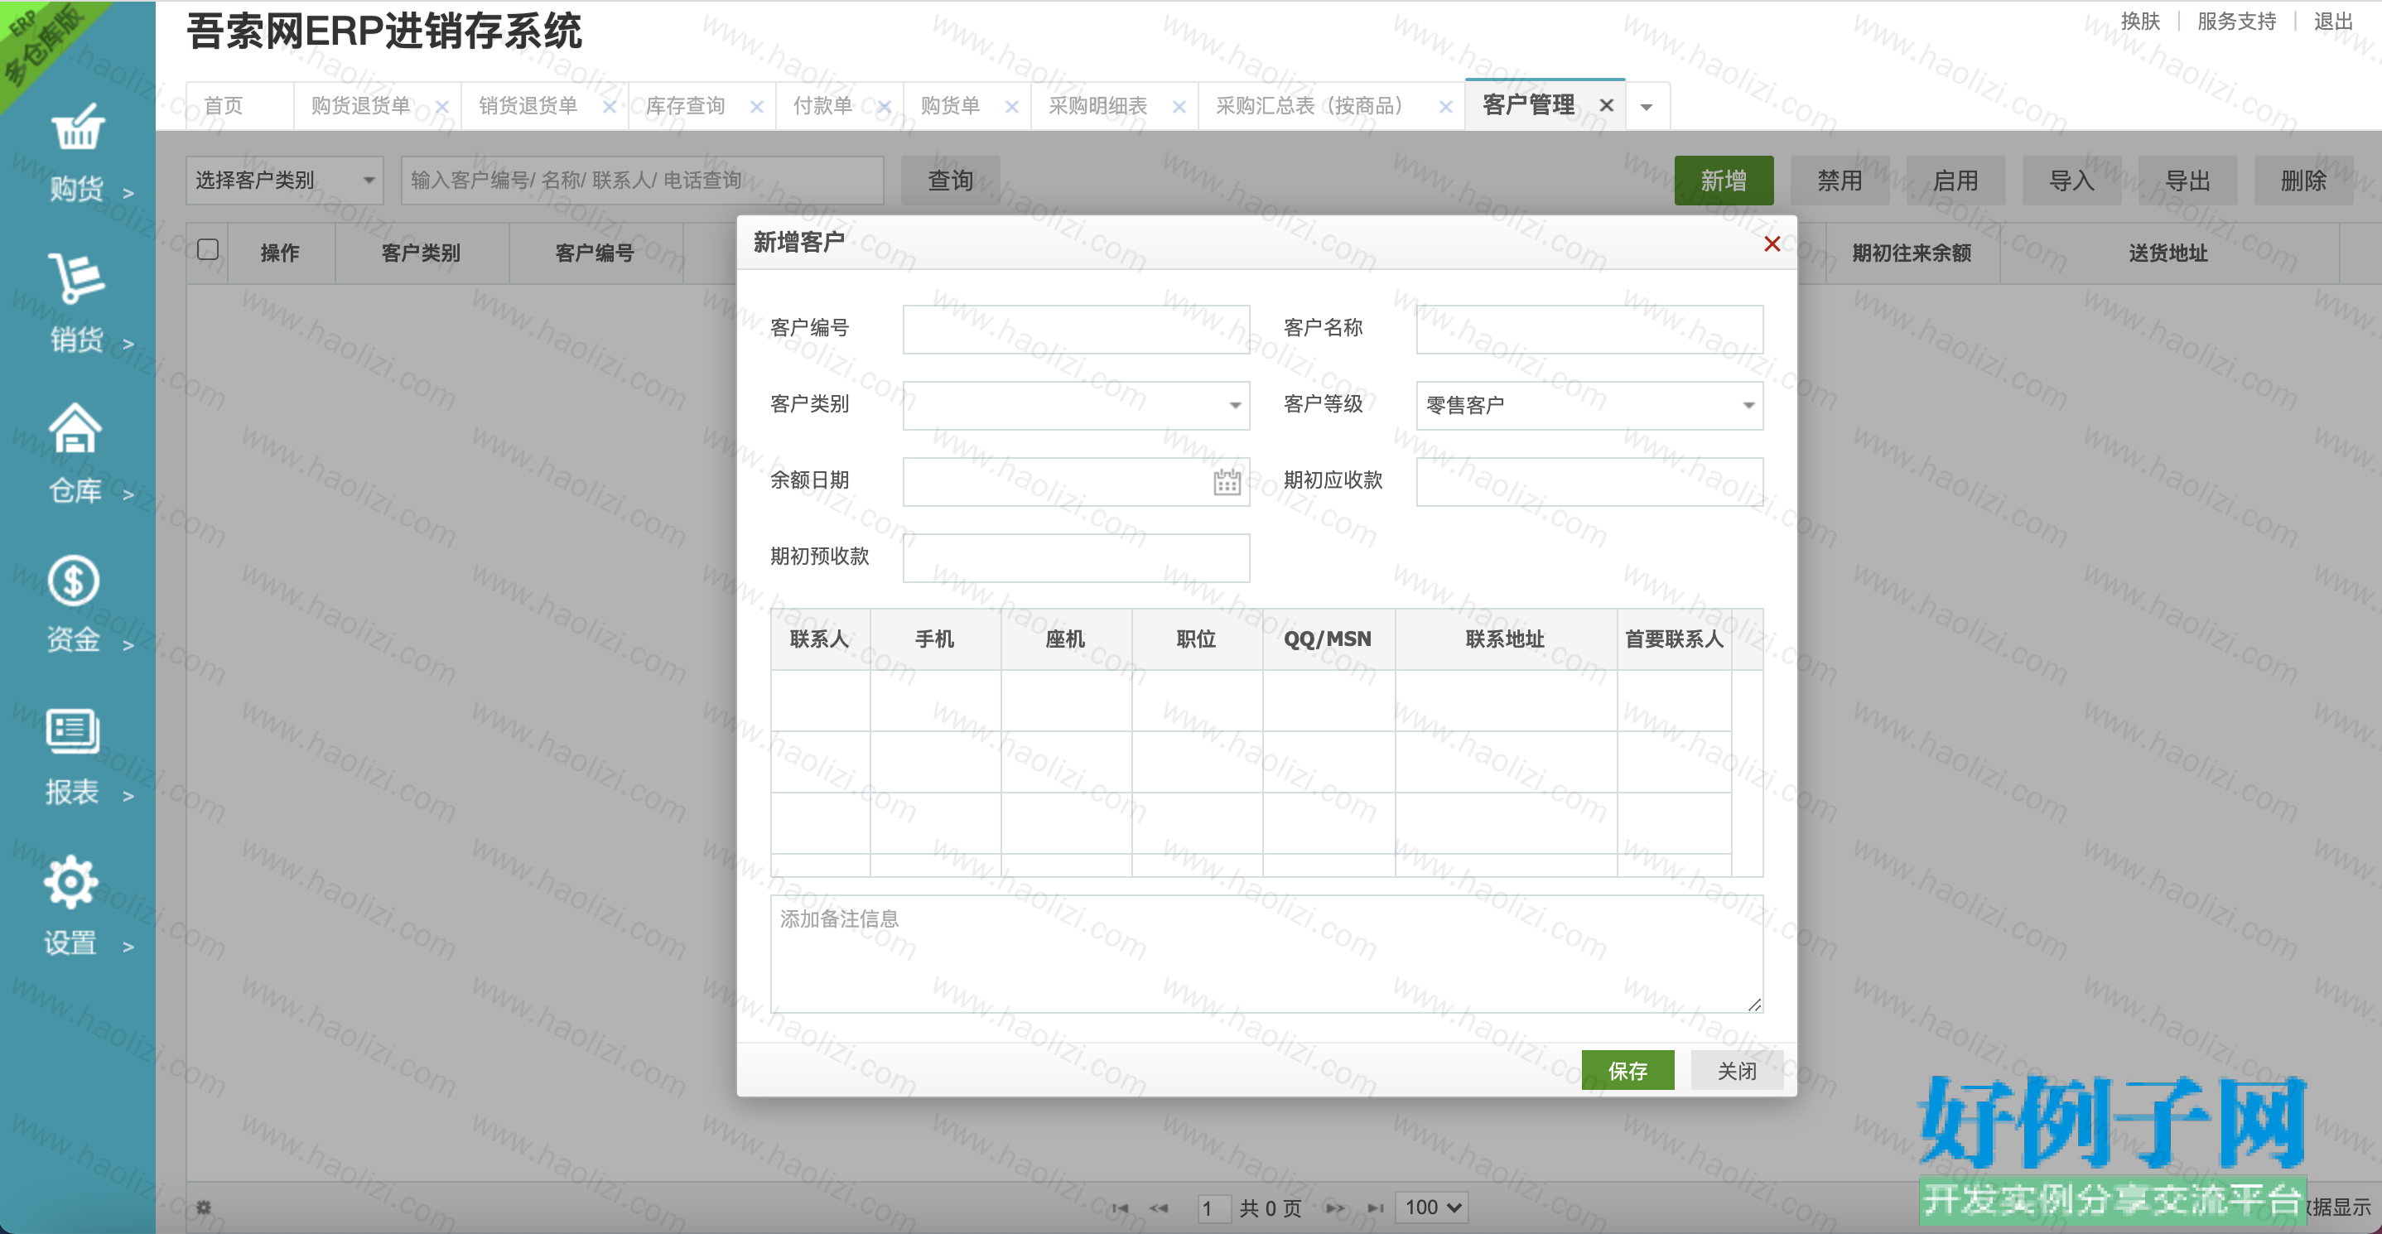2382x1234 pixels.
Task: Switch to the 销货退货单 tab
Action: point(528,106)
